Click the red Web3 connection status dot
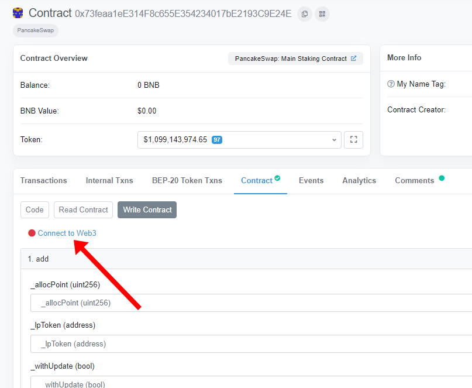Image resolution: width=472 pixels, height=388 pixels. (32, 233)
